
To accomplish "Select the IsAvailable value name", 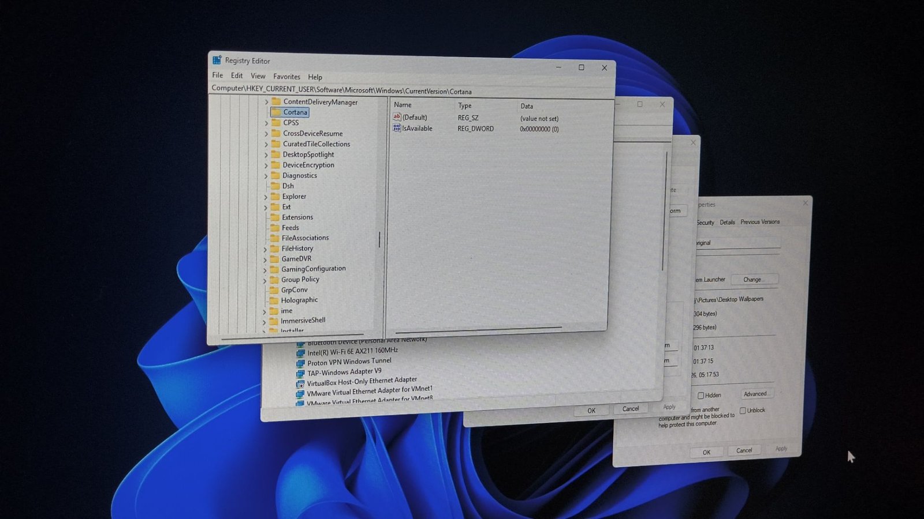I will (x=417, y=129).
